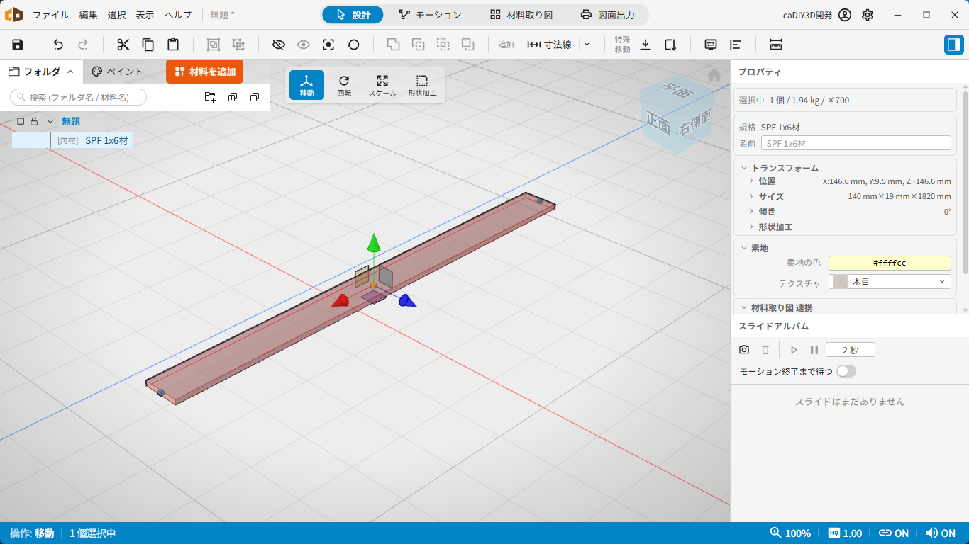Click the 材料を追加 button
This screenshot has height=544, width=969.
click(205, 72)
